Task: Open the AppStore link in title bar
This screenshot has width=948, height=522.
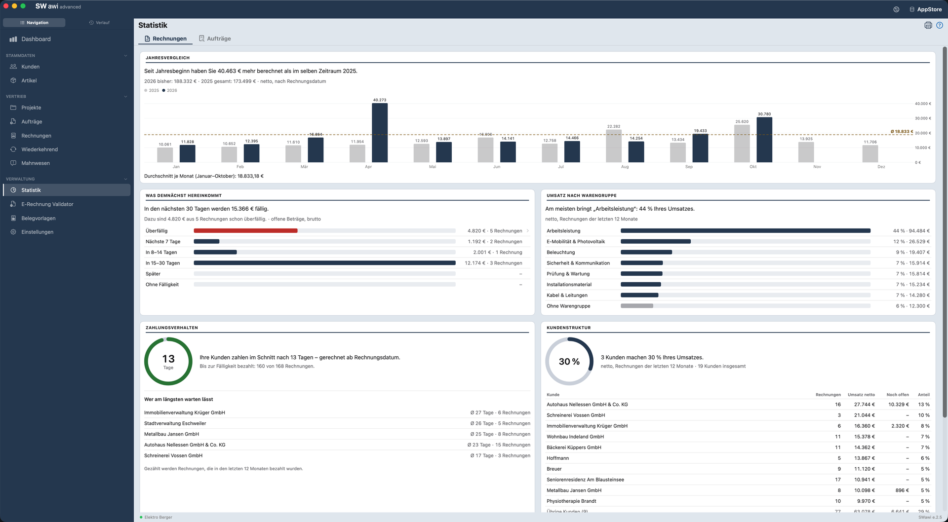Action: (x=925, y=9)
